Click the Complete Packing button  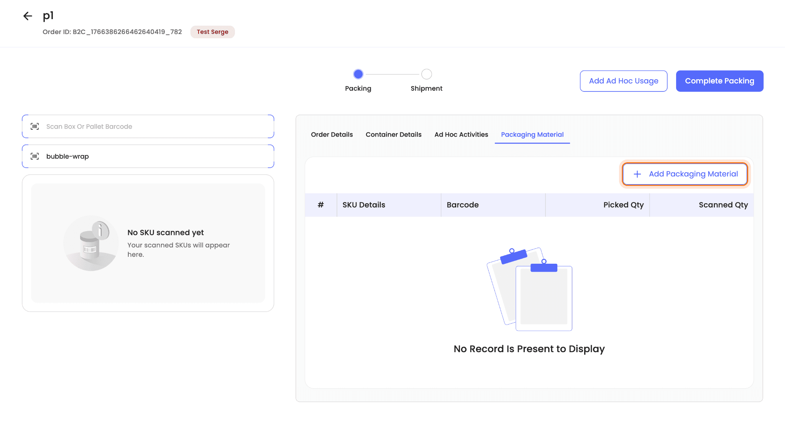coord(719,81)
